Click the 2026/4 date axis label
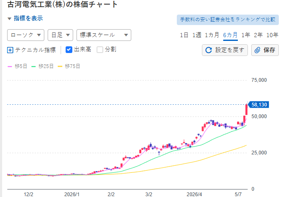The height and width of the screenshot is (197, 283). coord(194,194)
